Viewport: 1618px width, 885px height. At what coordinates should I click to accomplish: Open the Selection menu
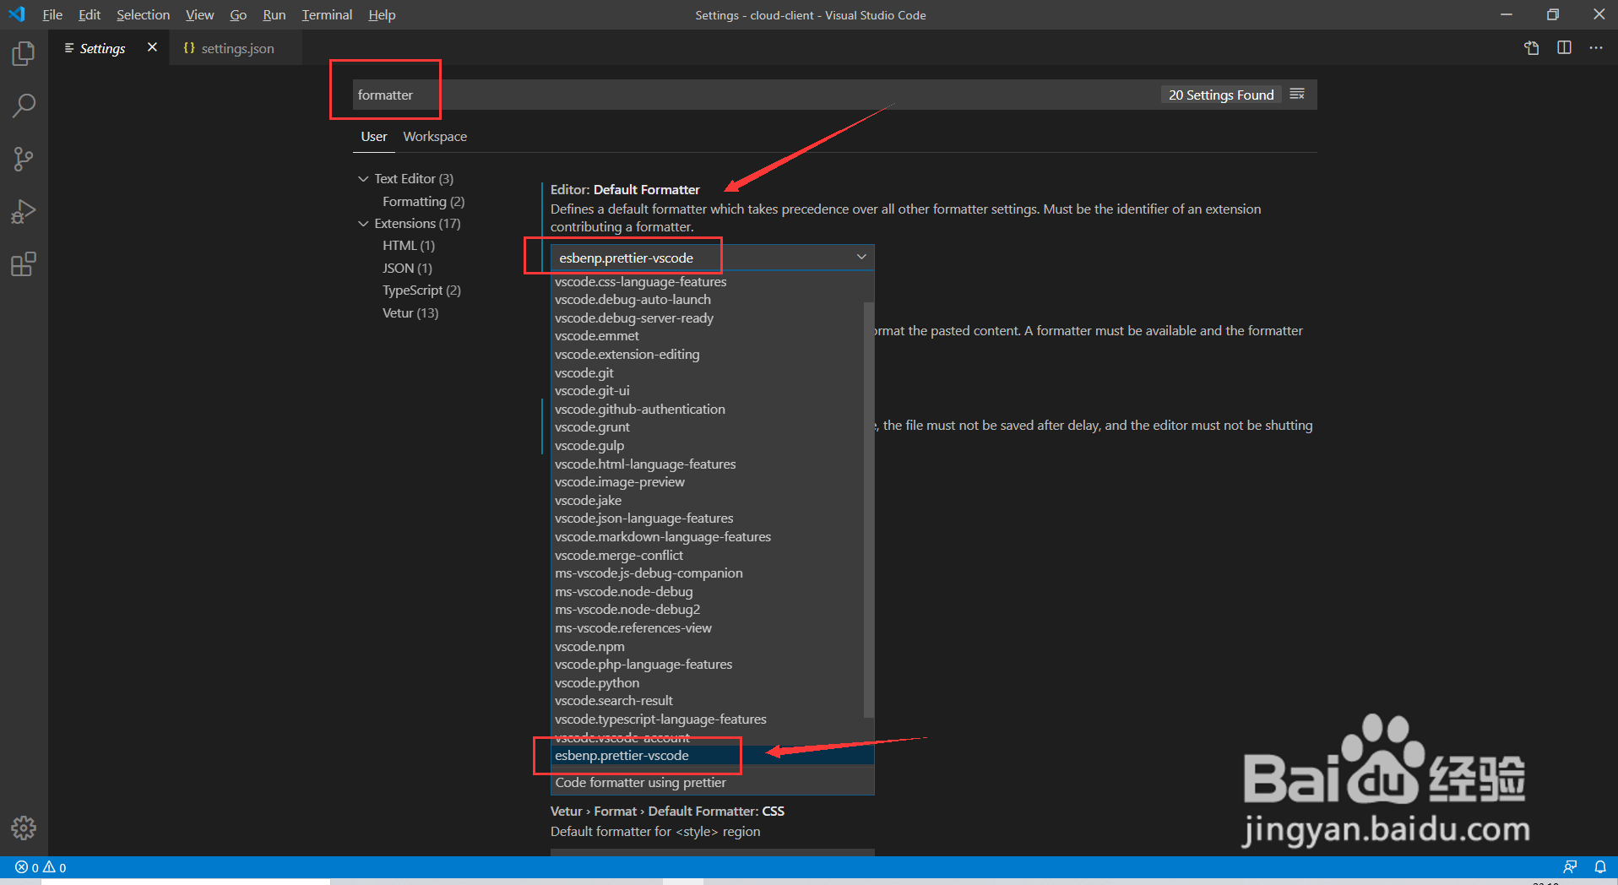tap(143, 14)
